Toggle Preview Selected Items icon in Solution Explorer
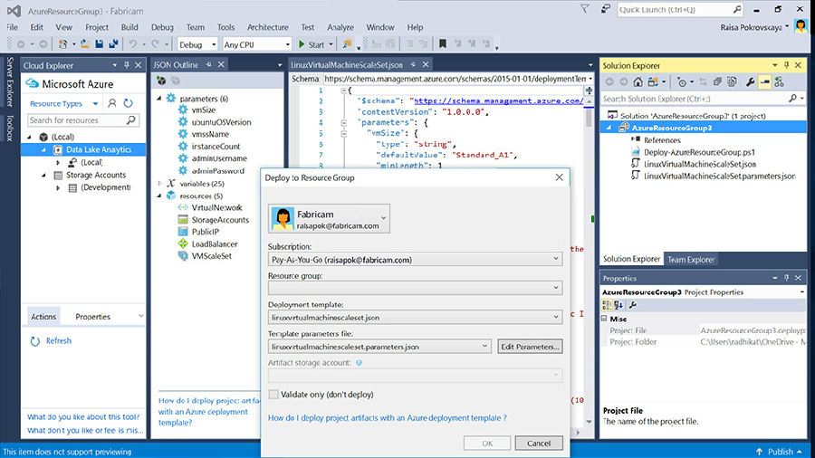The height and width of the screenshot is (458, 815). click(x=764, y=82)
